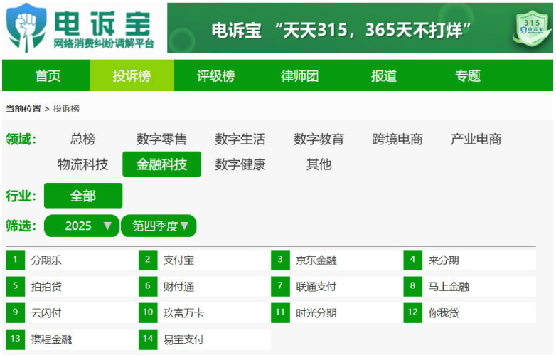The width and height of the screenshot is (556, 358).
Task: Open rank 12 entry 你我贷
Action: [x=469, y=313]
